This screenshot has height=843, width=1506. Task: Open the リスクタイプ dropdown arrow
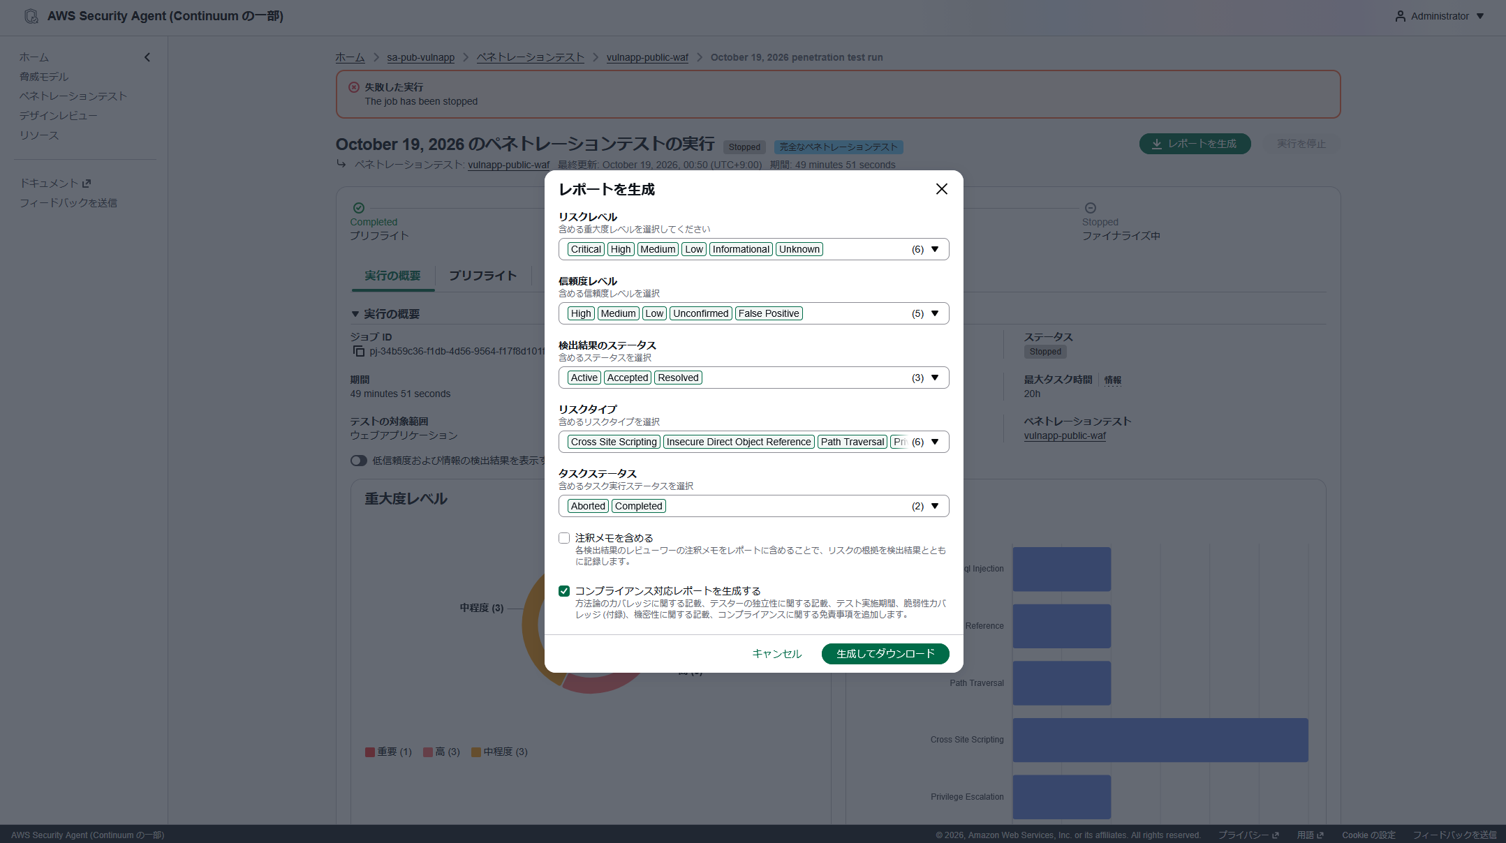point(935,442)
